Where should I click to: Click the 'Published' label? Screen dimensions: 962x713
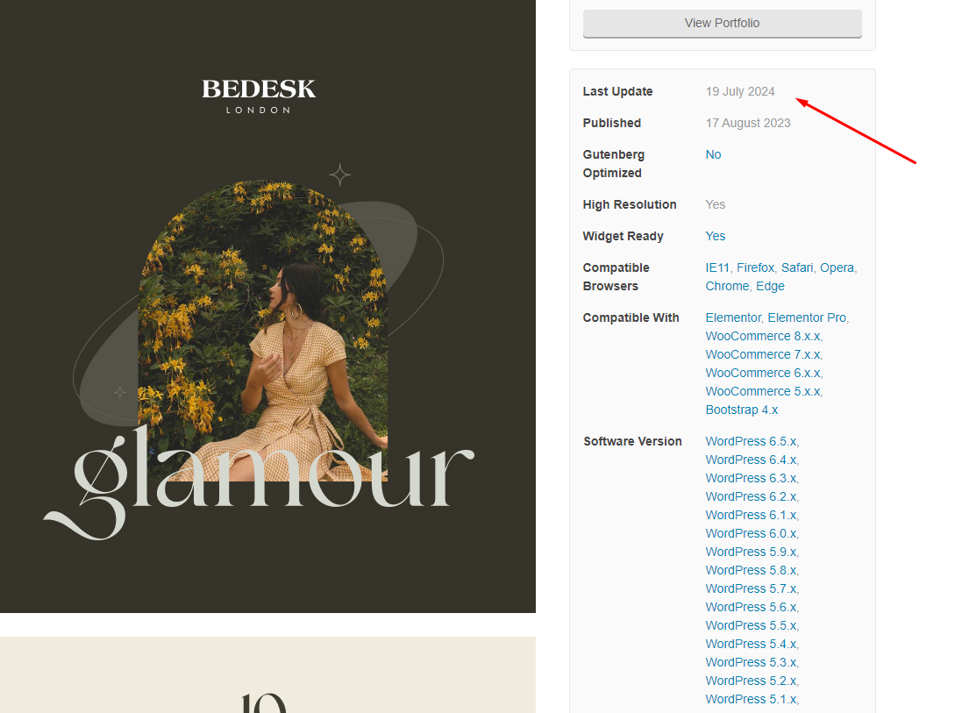tap(612, 124)
